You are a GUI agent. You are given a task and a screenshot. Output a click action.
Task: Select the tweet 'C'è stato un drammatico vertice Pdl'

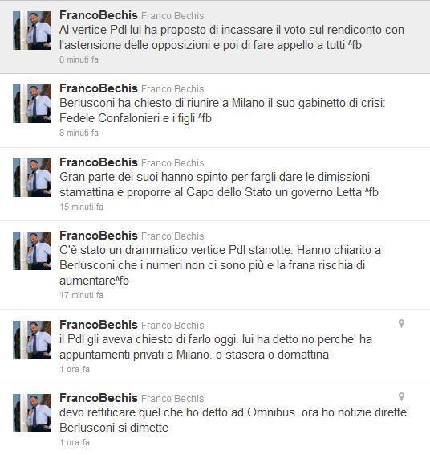tap(220, 265)
